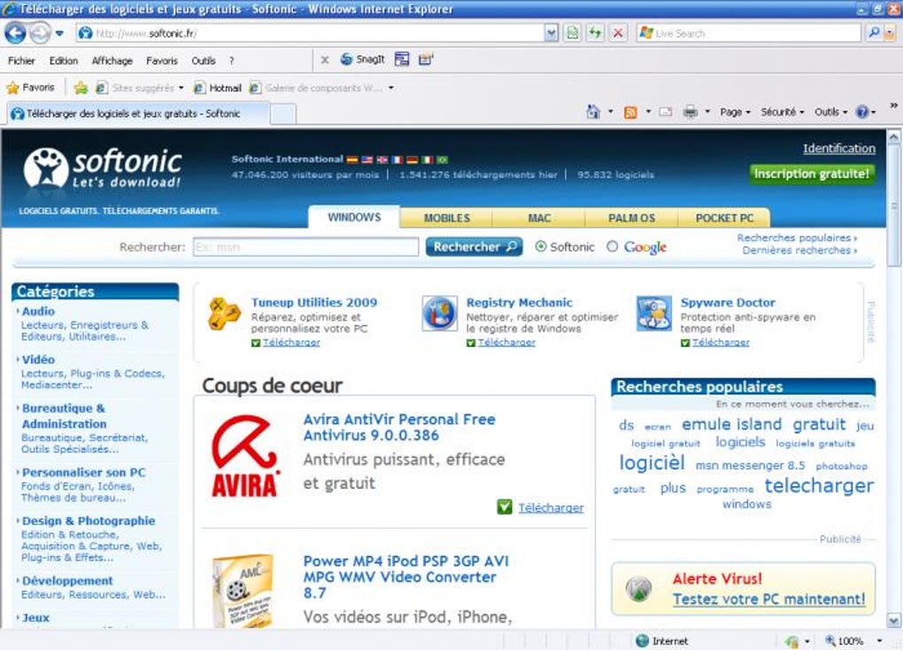The width and height of the screenshot is (903, 650).
Task: Open the Identification link
Action: click(839, 148)
